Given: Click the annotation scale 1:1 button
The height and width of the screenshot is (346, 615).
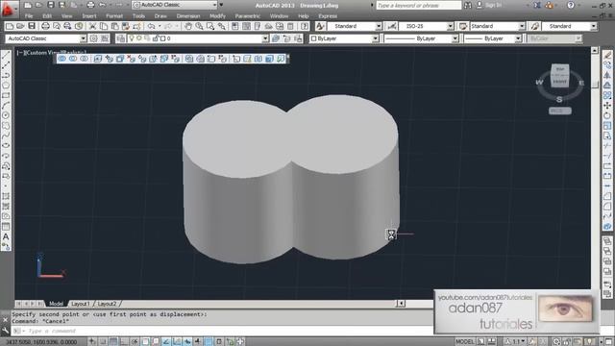Looking at the screenshot, I should pyautogui.click(x=514, y=342).
